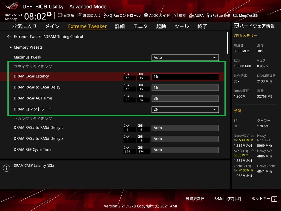The width and height of the screenshot is (281, 211).
Task: Select the DRAM RAS# ACT Time label
Action: click(x=33, y=98)
